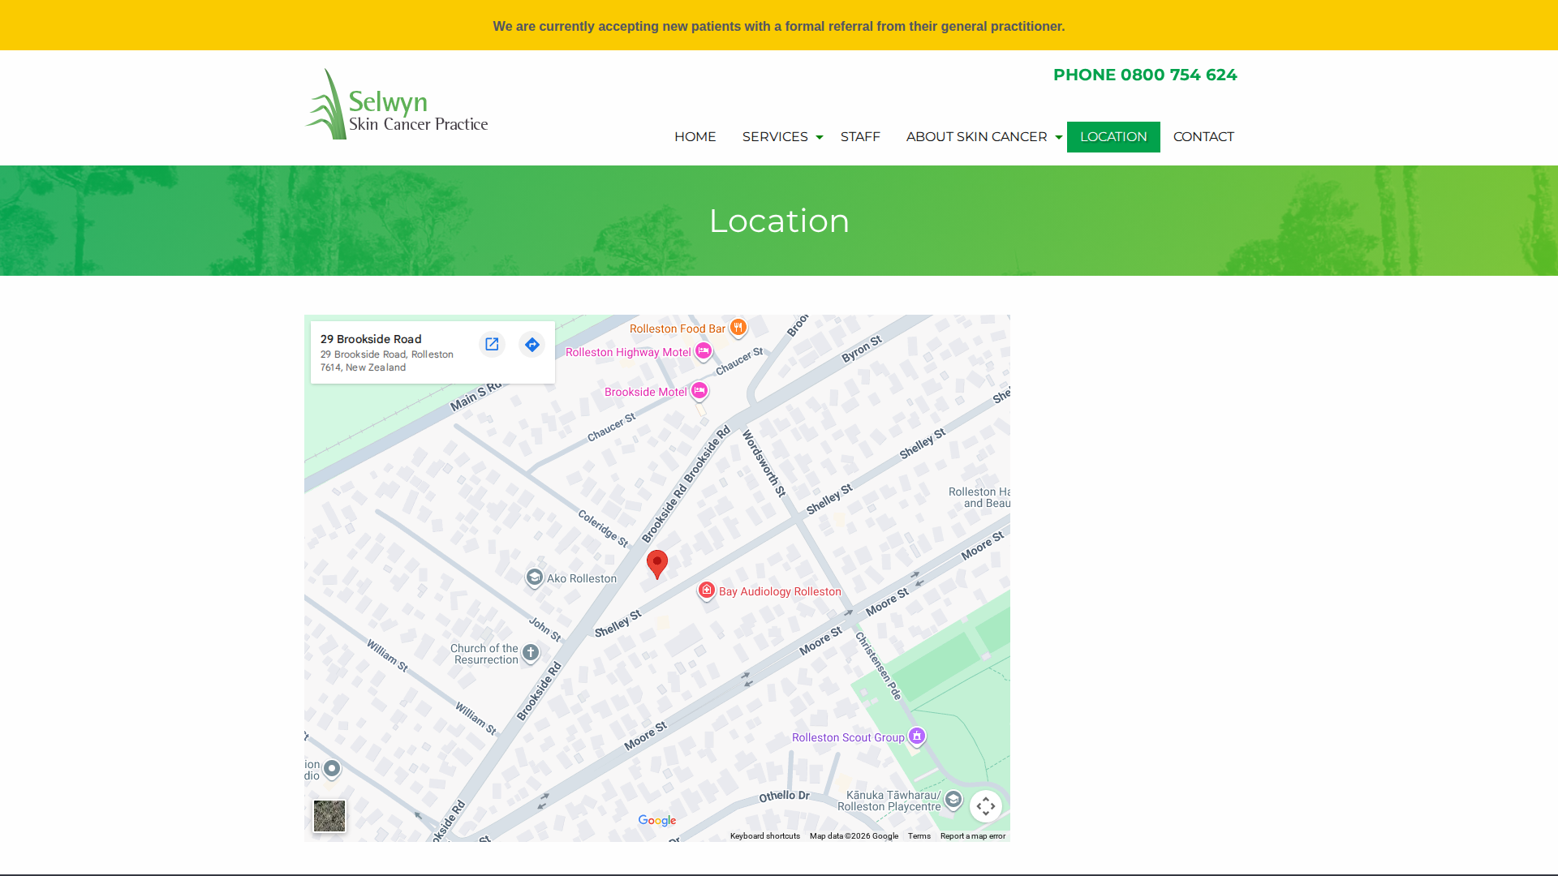
Task: Open the About Skin Cancer menu item
Action: (976, 137)
